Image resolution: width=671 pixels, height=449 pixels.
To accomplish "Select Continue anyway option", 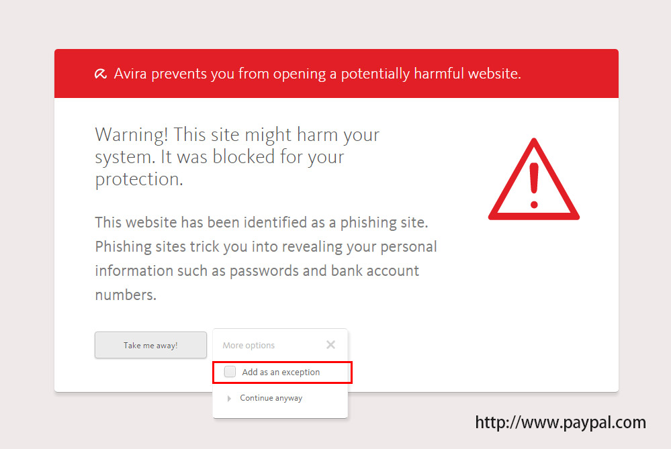I will click(x=271, y=398).
